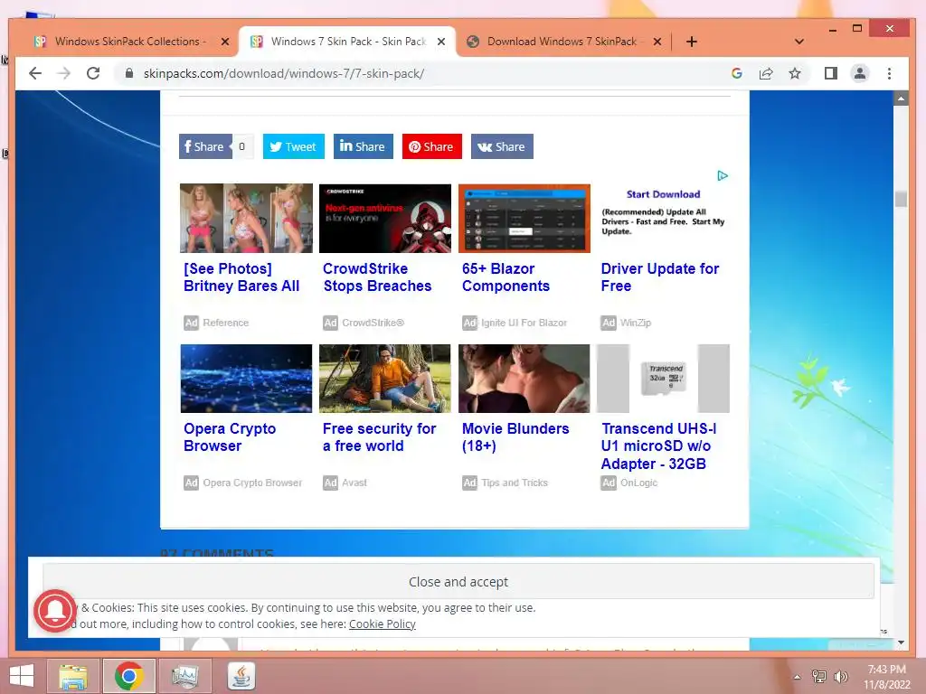Click Close and accept cookie button
This screenshot has width=926, height=694.
(x=458, y=582)
